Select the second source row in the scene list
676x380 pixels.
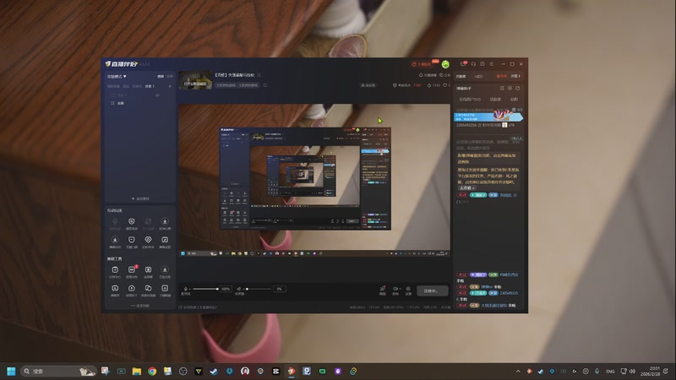point(139,103)
